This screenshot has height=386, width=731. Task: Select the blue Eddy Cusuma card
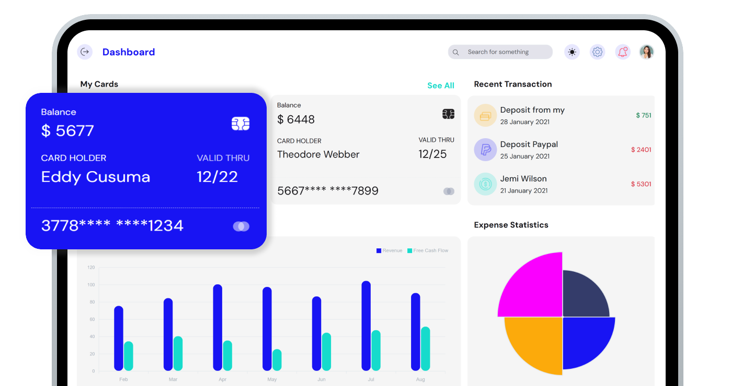(146, 171)
